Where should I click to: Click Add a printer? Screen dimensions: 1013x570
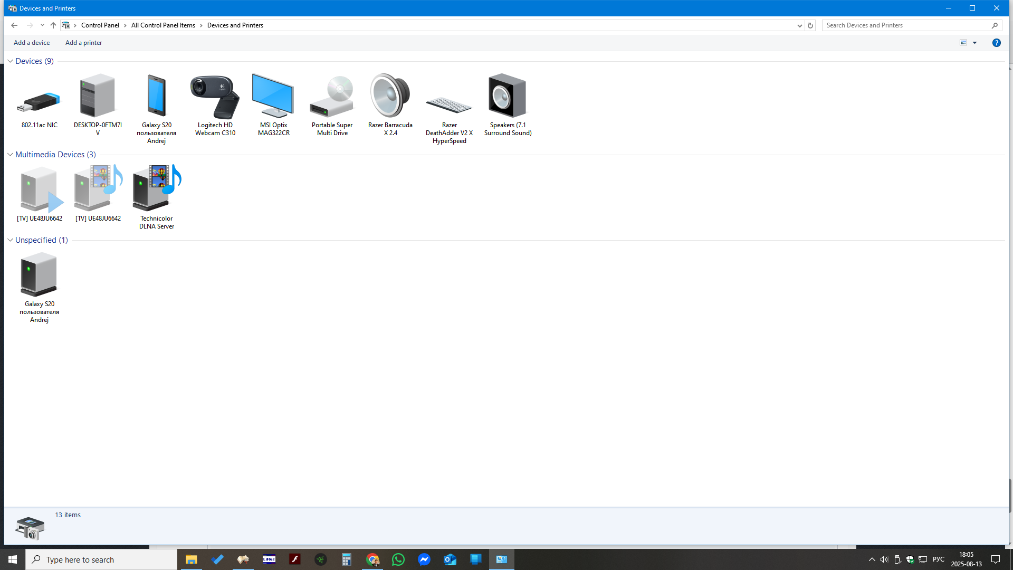click(83, 43)
